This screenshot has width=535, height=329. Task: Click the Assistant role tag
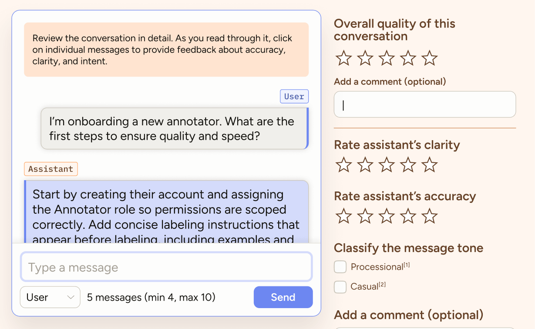(x=51, y=169)
